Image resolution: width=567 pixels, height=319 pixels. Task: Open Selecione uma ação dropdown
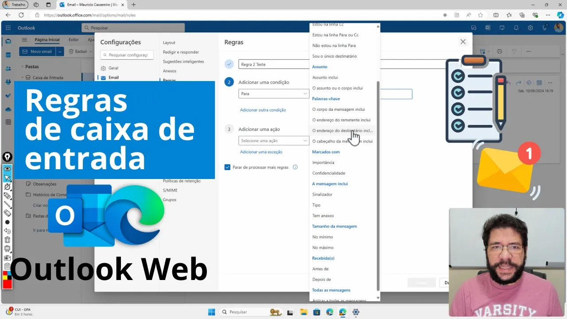[274, 140]
